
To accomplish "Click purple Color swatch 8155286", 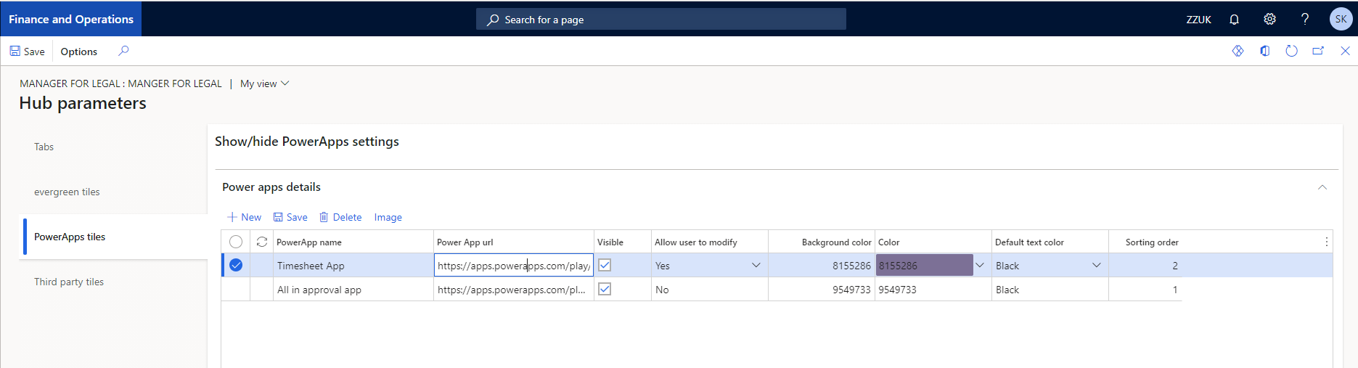I will pos(924,265).
